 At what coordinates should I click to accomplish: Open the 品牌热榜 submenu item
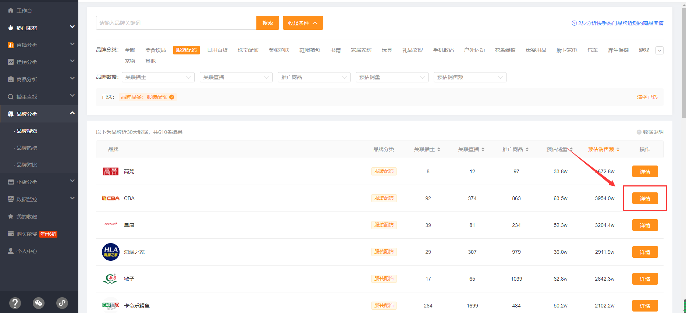27,148
